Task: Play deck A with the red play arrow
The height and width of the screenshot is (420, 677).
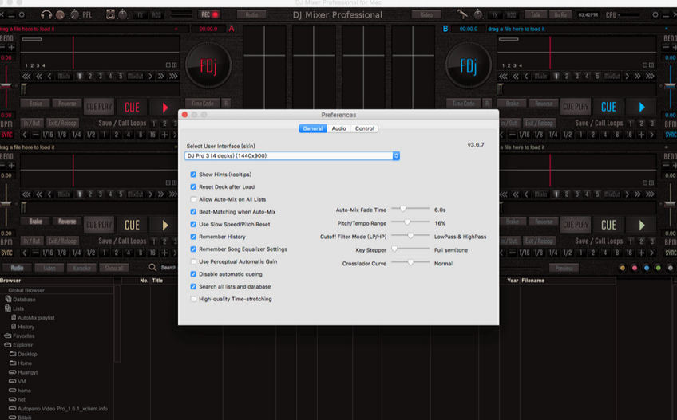Action: click(x=165, y=107)
